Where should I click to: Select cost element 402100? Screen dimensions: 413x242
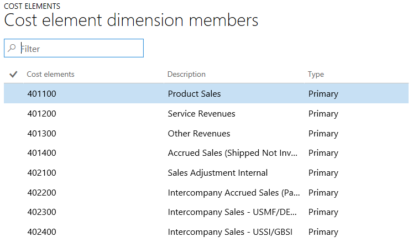coord(41,173)
